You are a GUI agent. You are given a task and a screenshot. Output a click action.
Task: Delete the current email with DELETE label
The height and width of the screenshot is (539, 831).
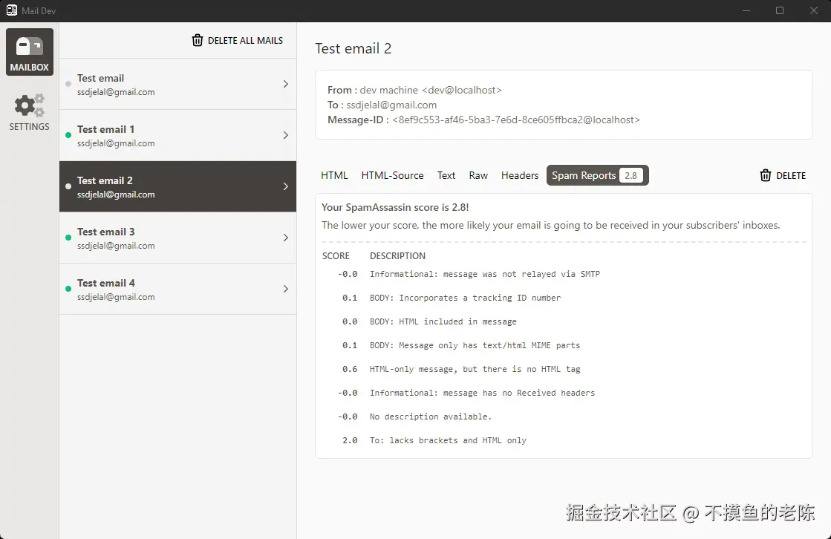click(x=791, y=175)
